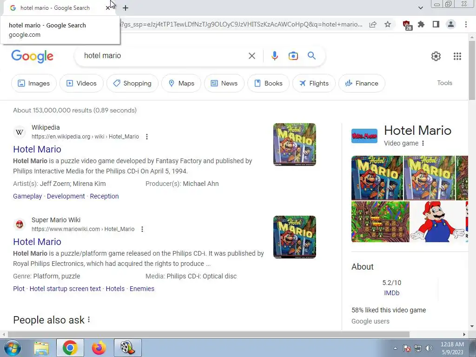Open the Chrome profile avatar
Image resolution: width=476 pixels, height=357 pixels.
pyautogui.click(x=451, y=24)
